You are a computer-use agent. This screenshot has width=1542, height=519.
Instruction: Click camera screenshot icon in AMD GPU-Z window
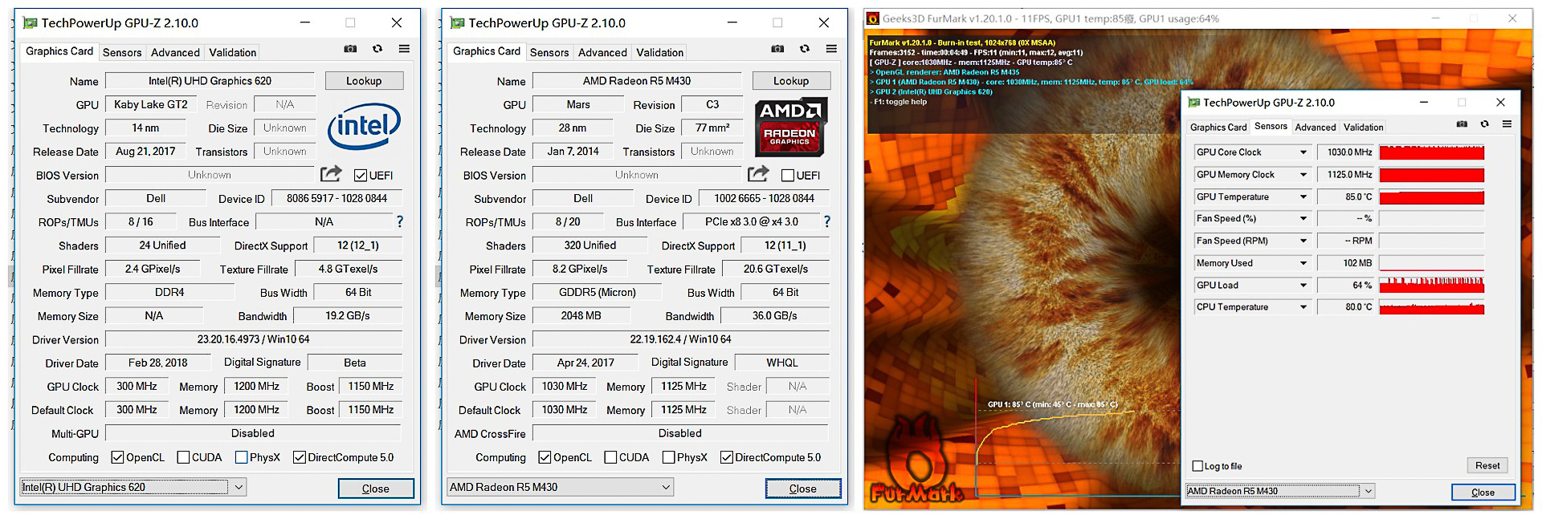(x=777, y=49)
